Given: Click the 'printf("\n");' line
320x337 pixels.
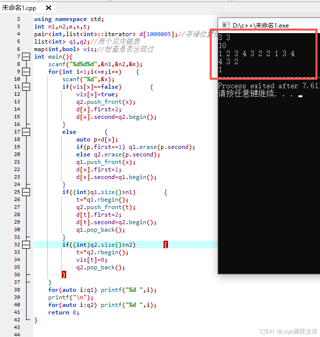Looking at the screenshot, I should pyautogui.click(x=71, y=297).
